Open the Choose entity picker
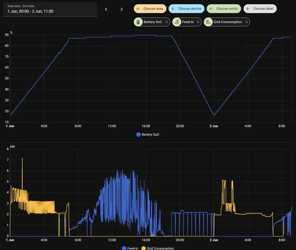296x250 pixels. pos(223,9)
